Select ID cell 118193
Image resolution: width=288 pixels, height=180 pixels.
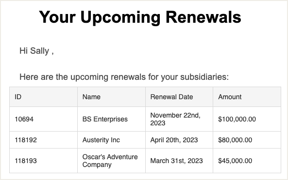click(x=44, y=161)
